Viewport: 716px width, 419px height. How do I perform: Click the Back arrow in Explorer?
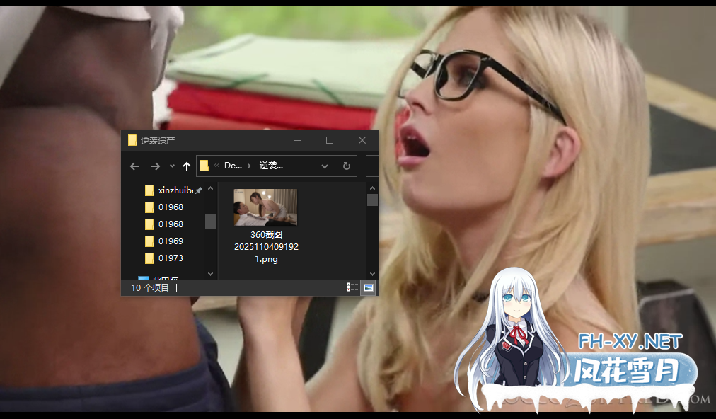[x=134, y=166]
